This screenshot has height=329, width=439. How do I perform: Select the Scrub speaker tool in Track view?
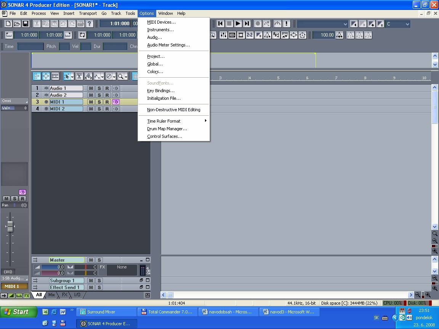coord(88,76)
